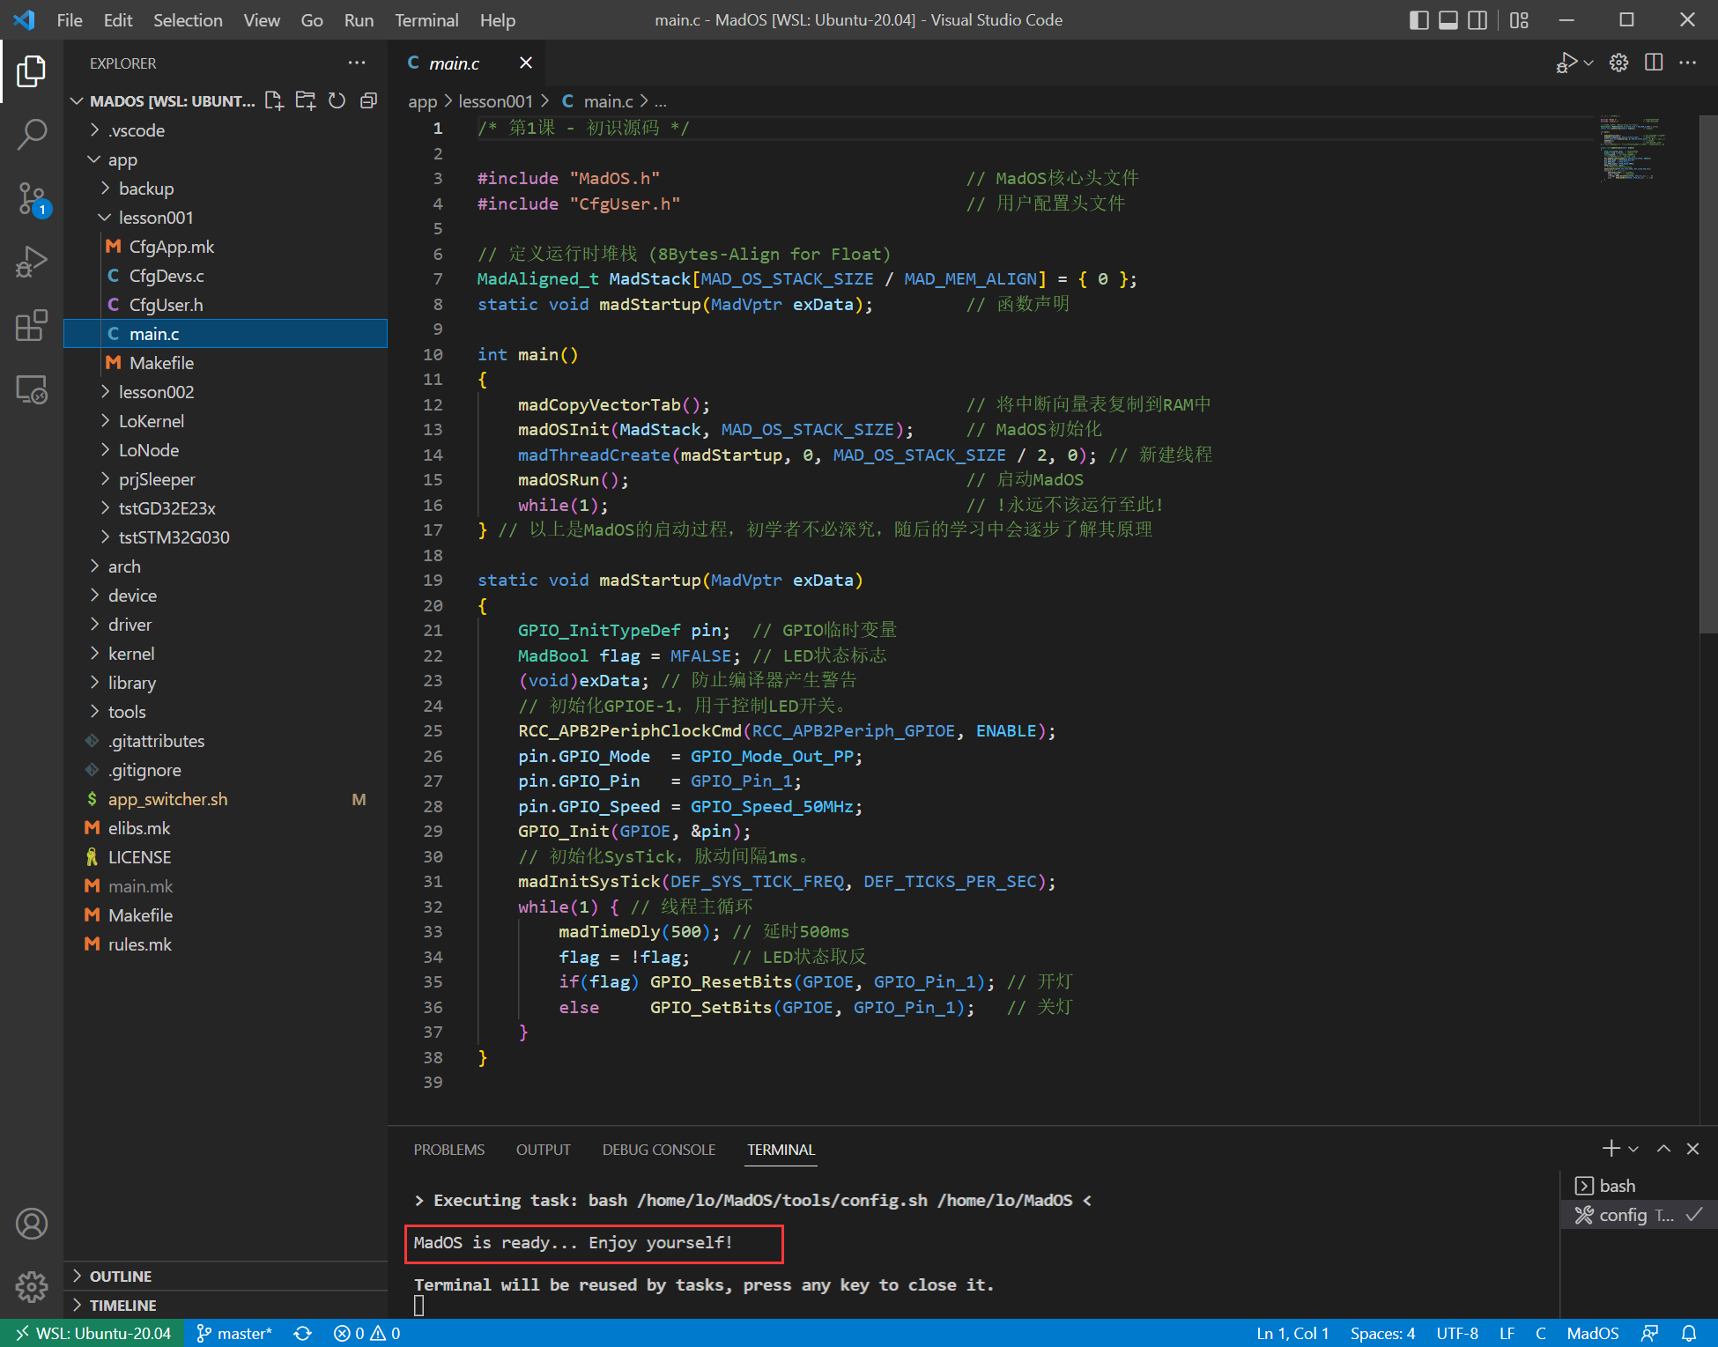The image size is (1718, 1347).
Task: Open the Terminal menu
Action: (x=426, y=19)
